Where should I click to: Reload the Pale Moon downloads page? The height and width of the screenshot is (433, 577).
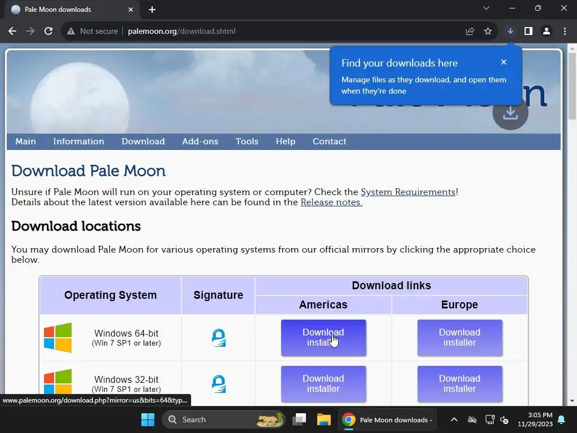click(x=48, y=32)
